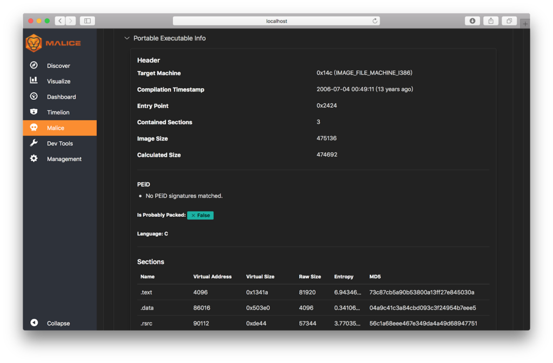Select the .data section name cell

tap(147, 308)
